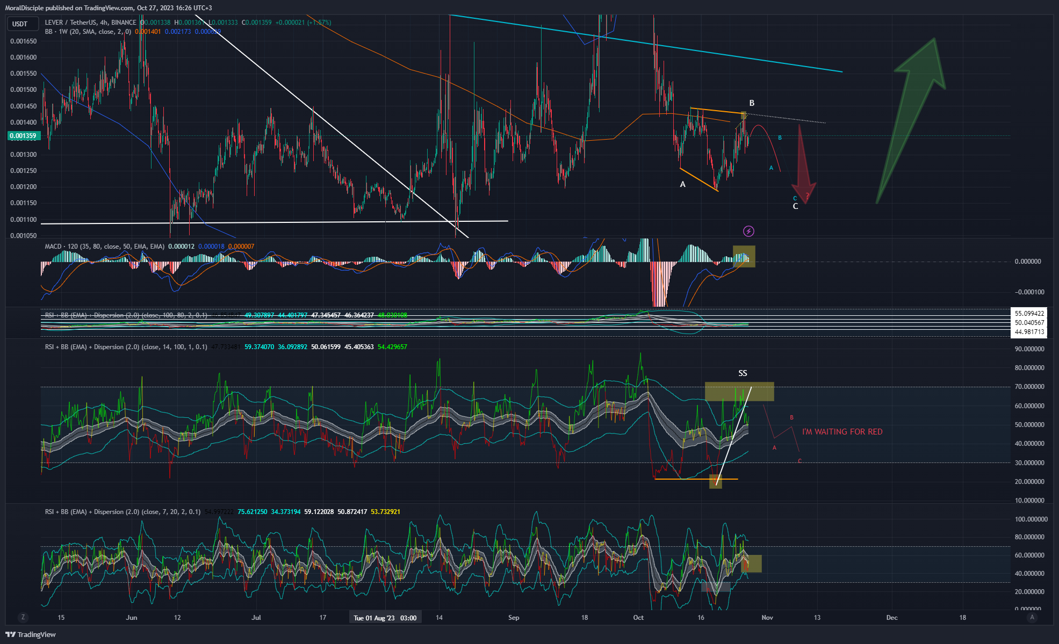This screenshot has height=644, width=1059.
Task: Click the BB value 0.002173
Action: (x=178, y=32)
